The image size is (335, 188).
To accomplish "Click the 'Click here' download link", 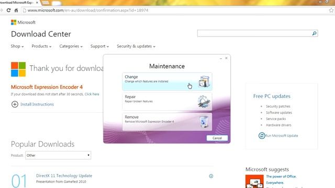I will coord(92,94).
